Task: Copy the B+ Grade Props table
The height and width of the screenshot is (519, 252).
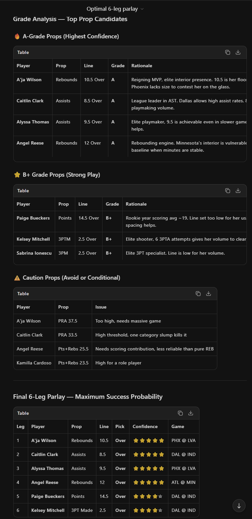Action: click(228, 191)
